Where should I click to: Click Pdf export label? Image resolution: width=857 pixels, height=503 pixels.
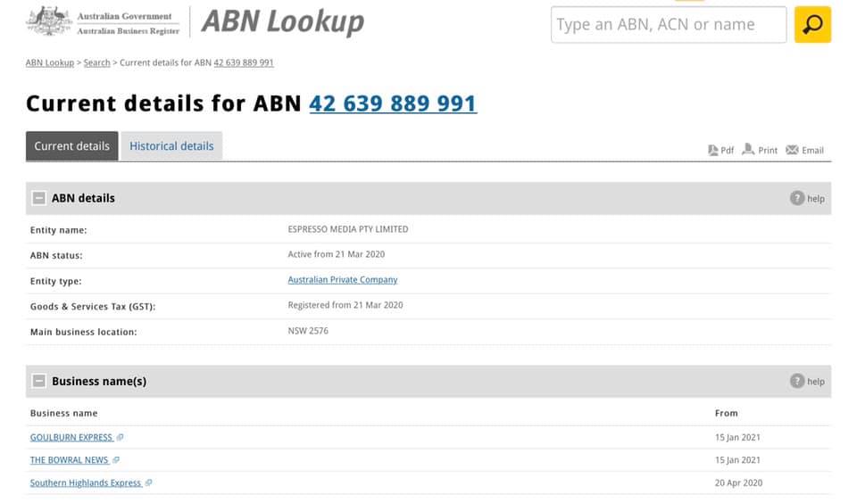tap(727, 150)
